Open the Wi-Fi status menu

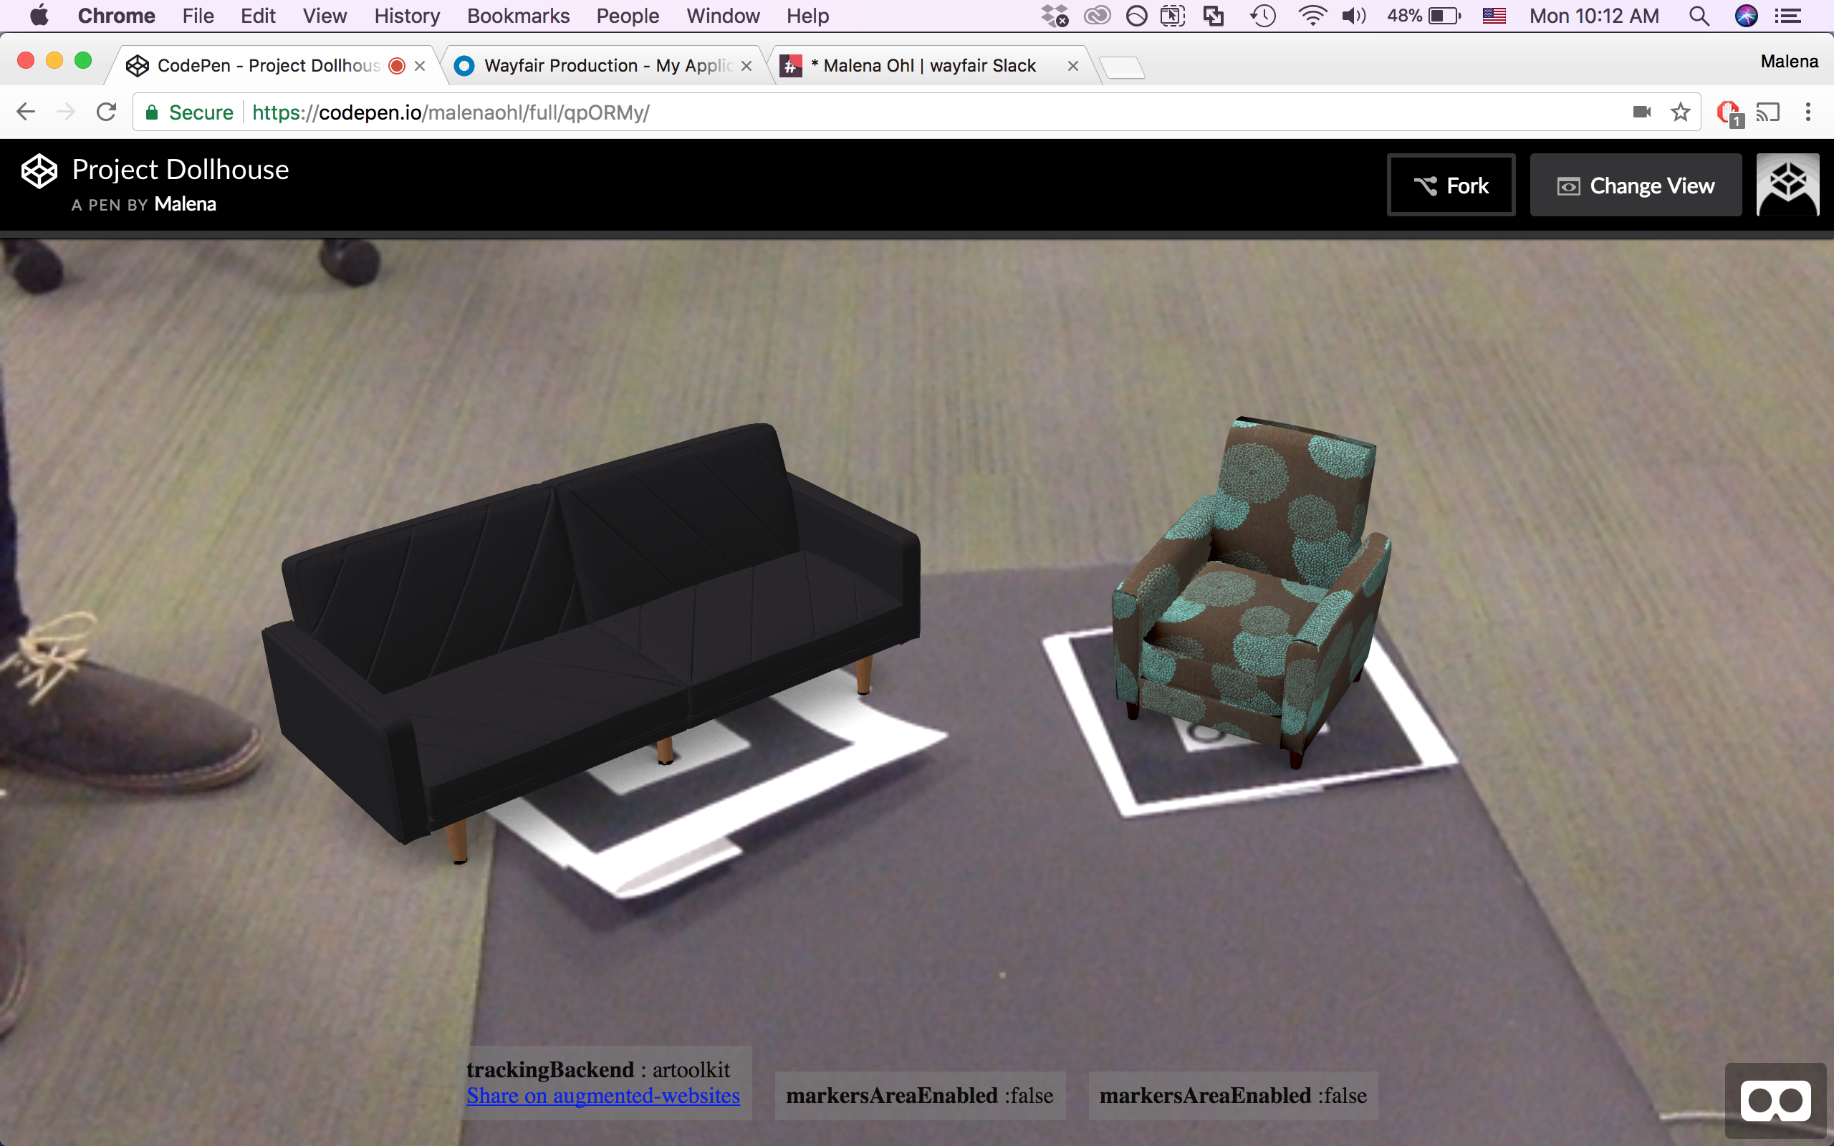coord(1312,16)
